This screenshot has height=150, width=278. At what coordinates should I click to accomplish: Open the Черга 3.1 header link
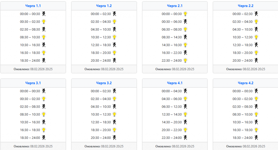click(33, 83)
